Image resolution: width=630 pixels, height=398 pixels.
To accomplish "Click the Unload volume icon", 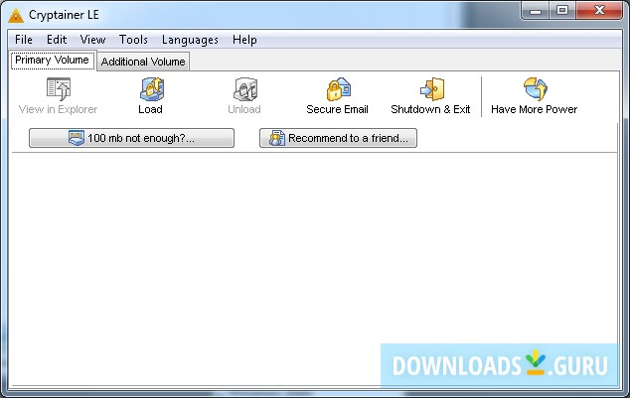I will pos(245,89).
